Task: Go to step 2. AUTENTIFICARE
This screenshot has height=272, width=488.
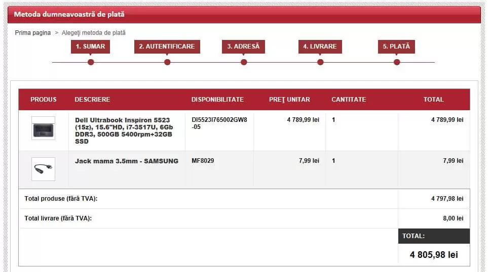Action: click(x=167, y=47)
